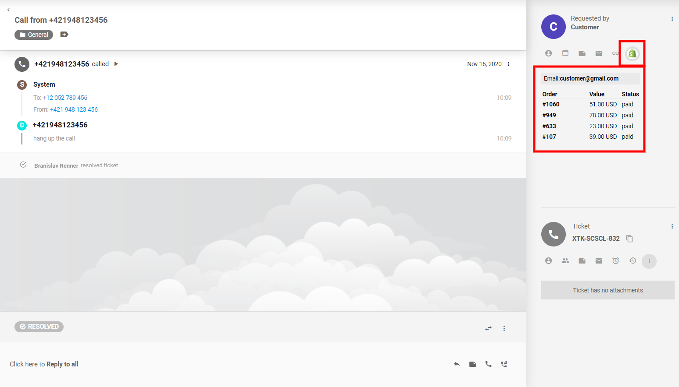Copy the ticket ID XTK-SCSCL-832
Screen dimensions: 679x387
629,239
